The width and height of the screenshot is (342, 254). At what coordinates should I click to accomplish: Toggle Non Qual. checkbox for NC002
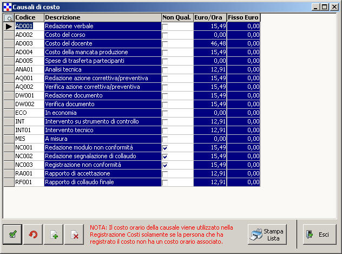point(165,157)
